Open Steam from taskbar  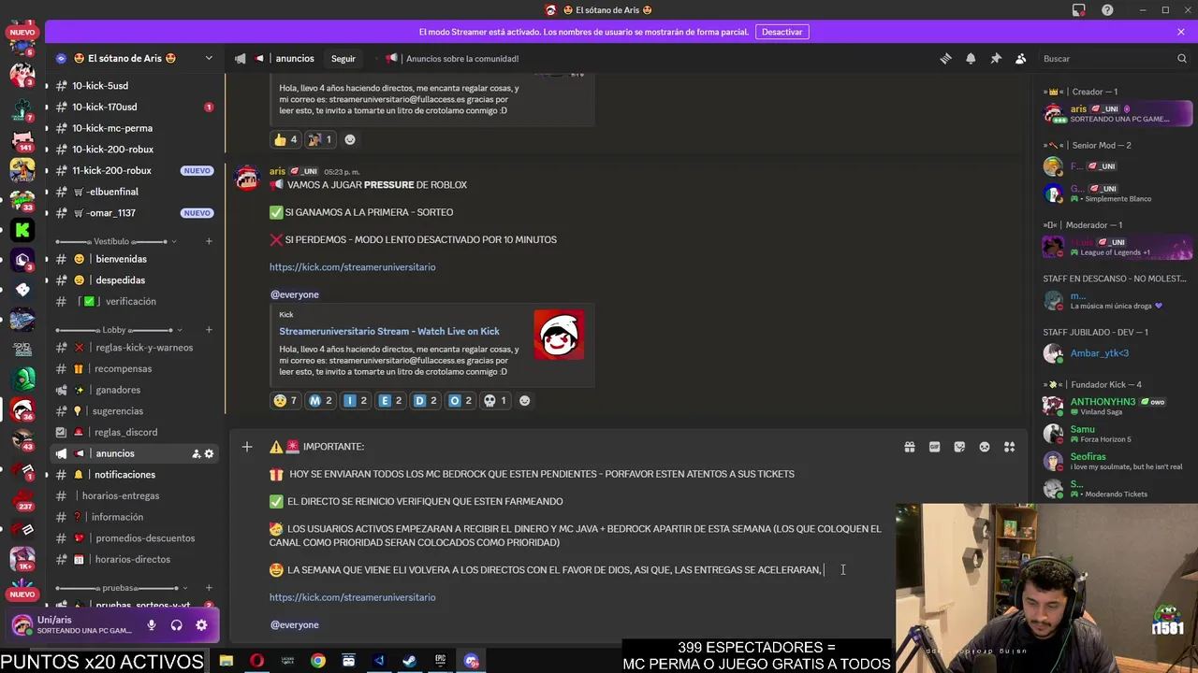tap(409, 661)
